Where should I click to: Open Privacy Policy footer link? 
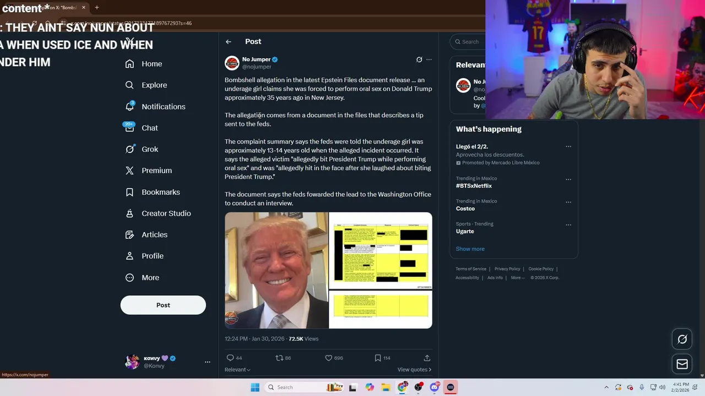(x=507, y=269)
